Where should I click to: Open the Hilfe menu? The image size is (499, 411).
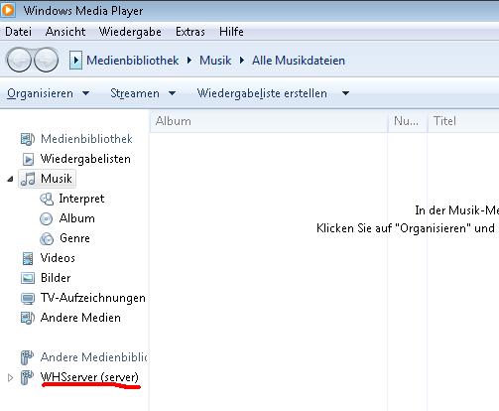[x=231, y=32]
